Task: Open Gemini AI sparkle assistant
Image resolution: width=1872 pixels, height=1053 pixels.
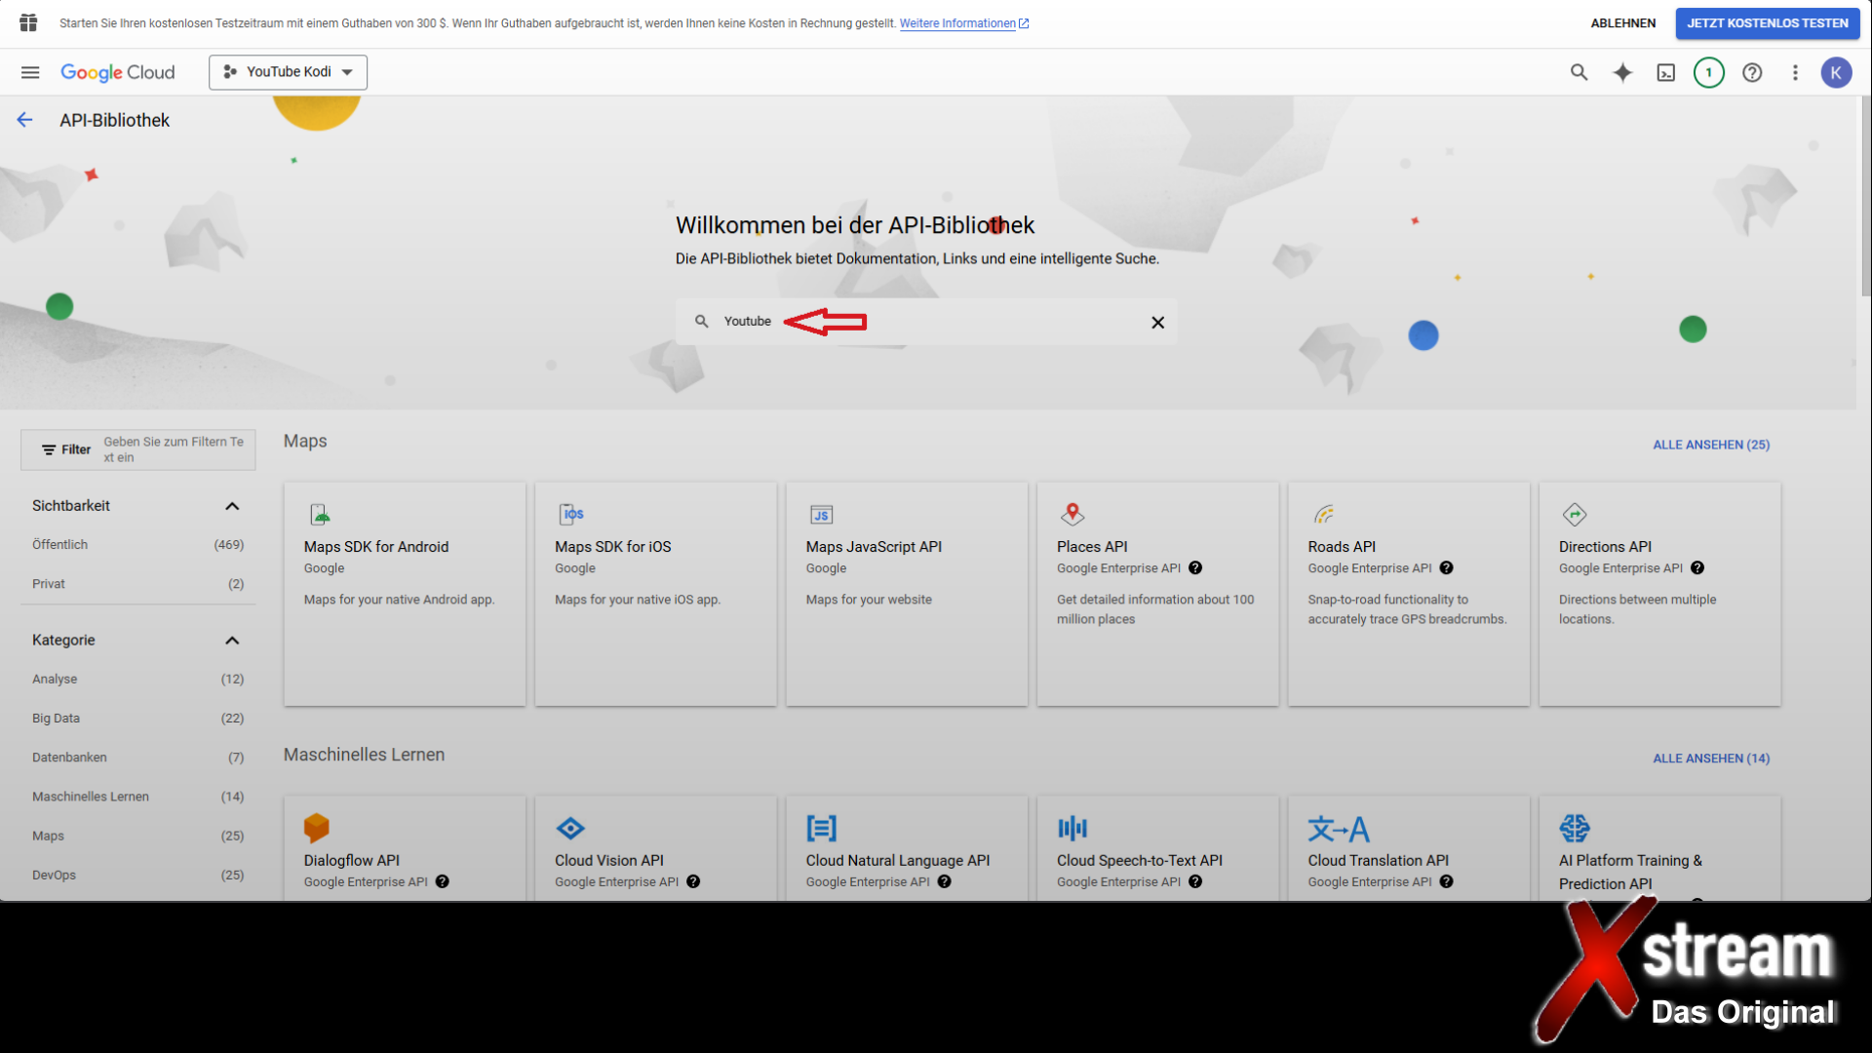Action: pyautogui.click(x=1622, y=72)
